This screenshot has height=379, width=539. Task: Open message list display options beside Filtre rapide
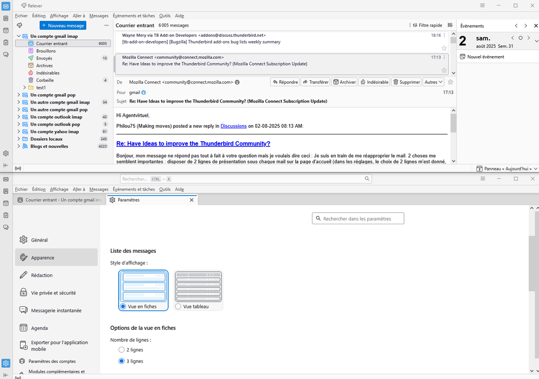(x=450, y=25)
